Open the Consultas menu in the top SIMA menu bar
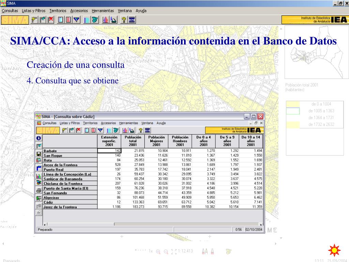The width and height of the screenshot is (349, 262). 10,11
